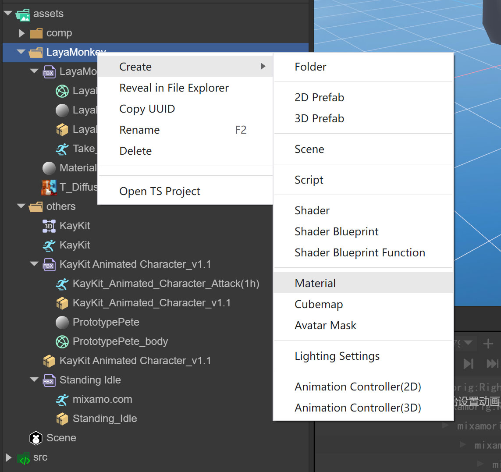Select Animation Controller(3D) entry
The width and height of the screenshot is (501, 472).
pyautogui.click(x=358, y=408)
